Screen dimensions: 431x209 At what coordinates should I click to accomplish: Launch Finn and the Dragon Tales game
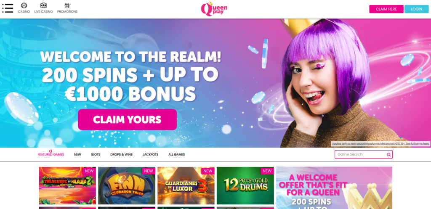(127, 185)
